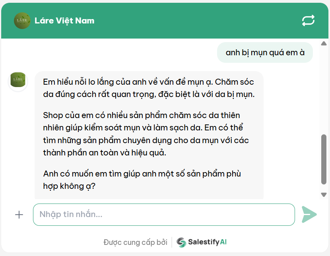330x256 pixels.
Task: Click the bot avatar beside the reply
Action: pyautogui.click(x=18, y=81)
